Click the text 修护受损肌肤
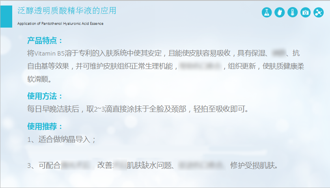Screen dimensions: 330x188 [x=254, y=165]
